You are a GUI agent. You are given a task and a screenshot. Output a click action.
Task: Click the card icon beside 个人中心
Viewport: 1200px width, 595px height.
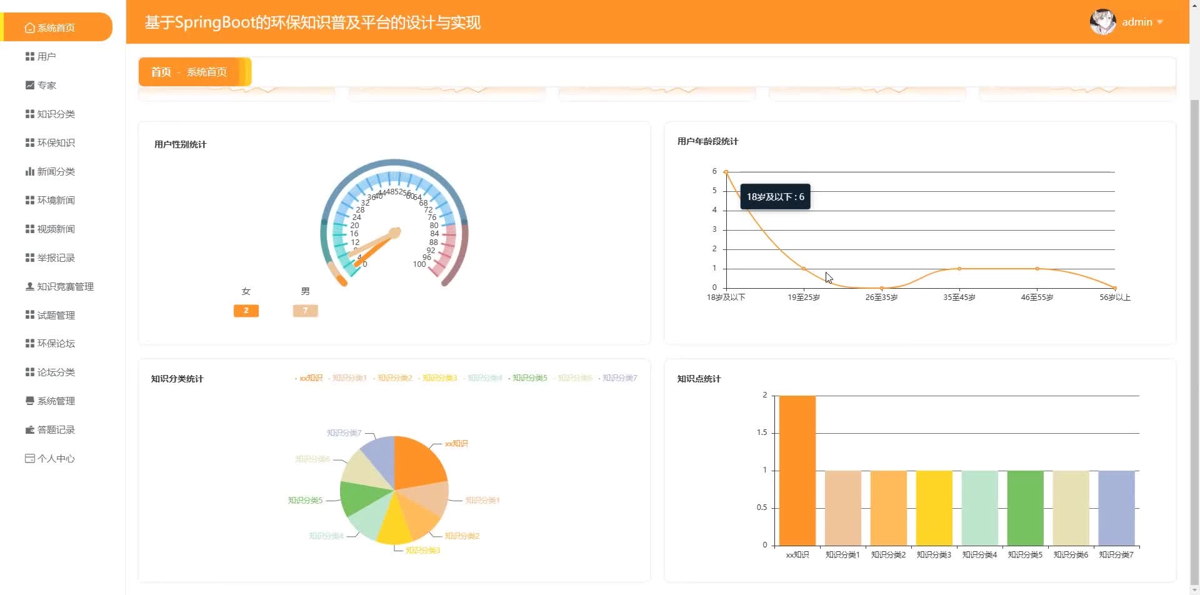click(x=29, y=458)
